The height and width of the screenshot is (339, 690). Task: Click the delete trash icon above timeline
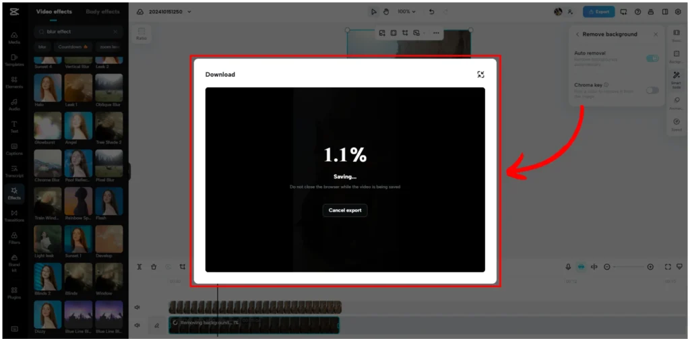coord(154,267)
